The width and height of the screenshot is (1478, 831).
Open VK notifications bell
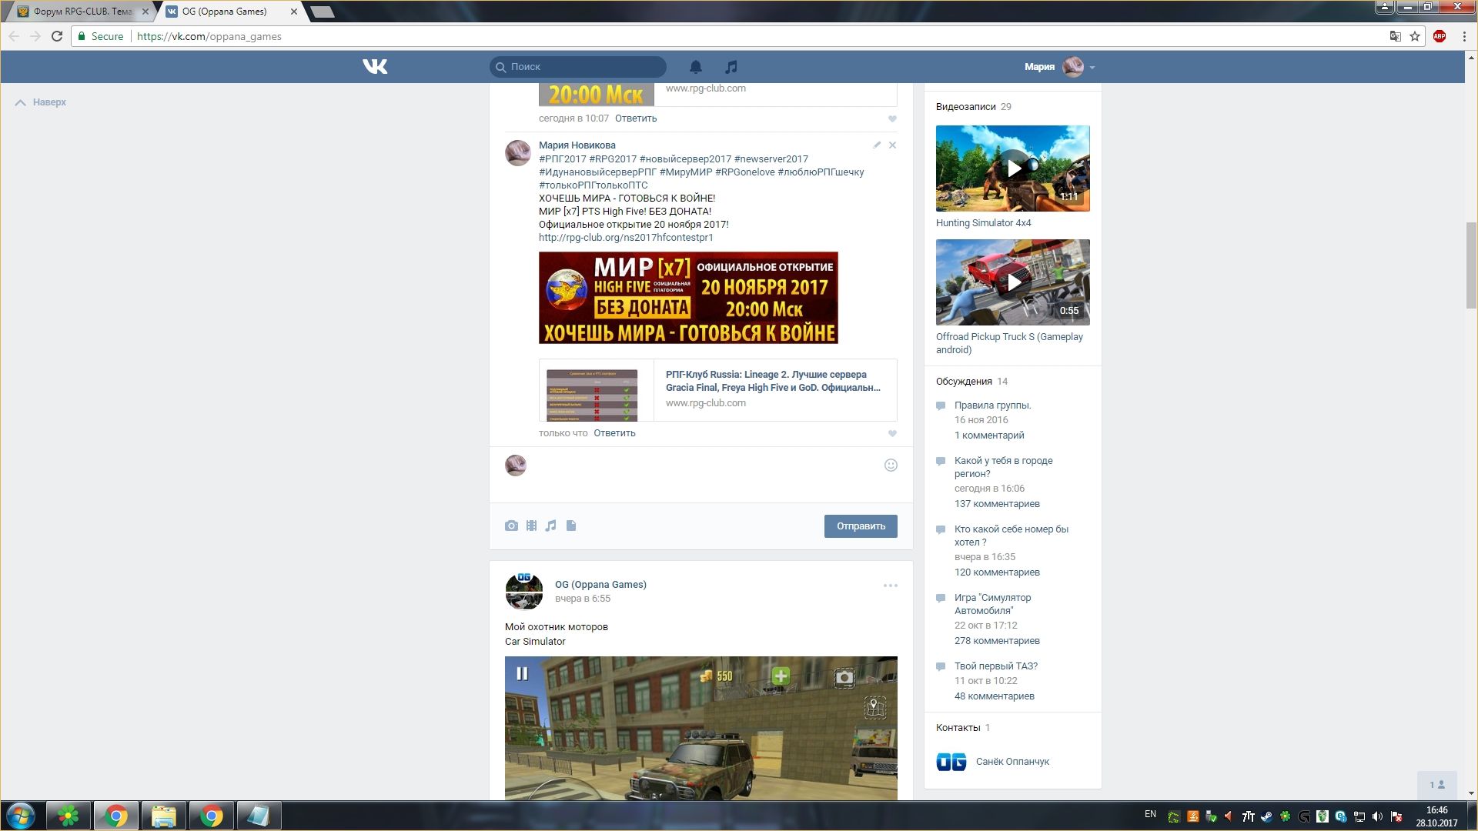[695, 67]
